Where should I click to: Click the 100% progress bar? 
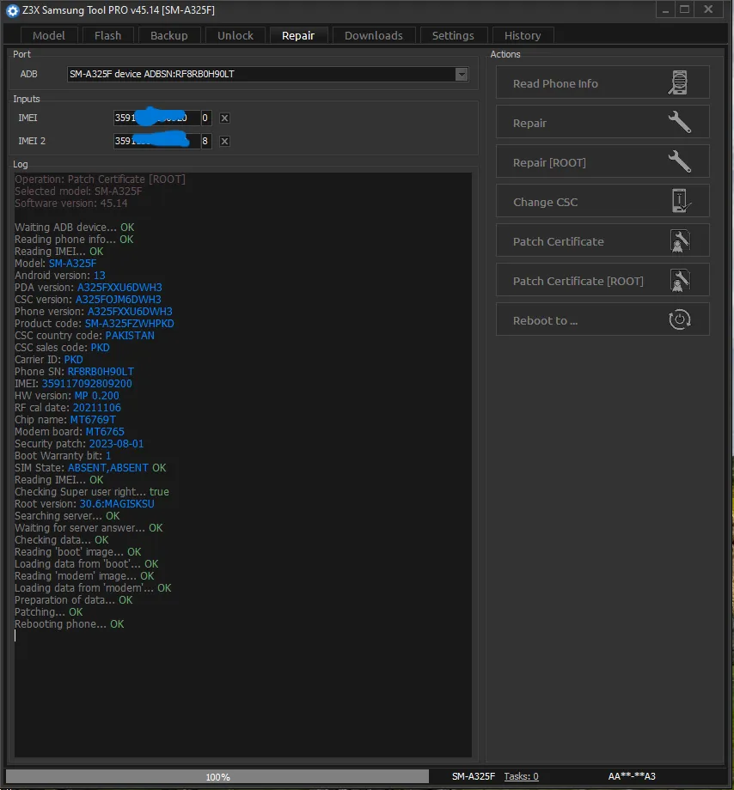(218, 776)
